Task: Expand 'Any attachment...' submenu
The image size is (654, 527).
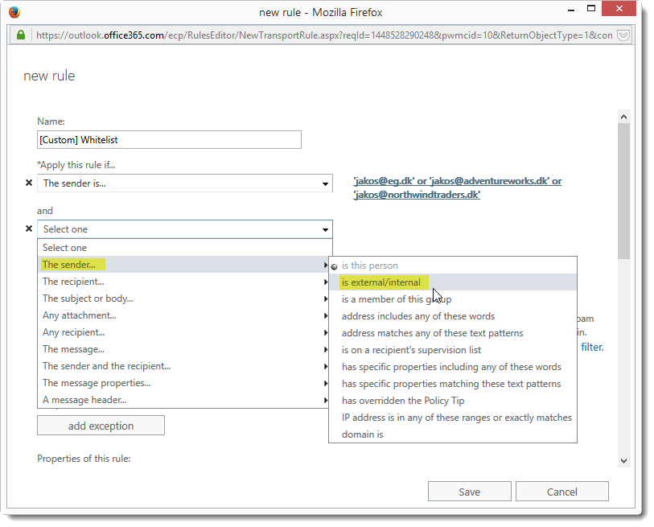Action: [x=185, y=315]
